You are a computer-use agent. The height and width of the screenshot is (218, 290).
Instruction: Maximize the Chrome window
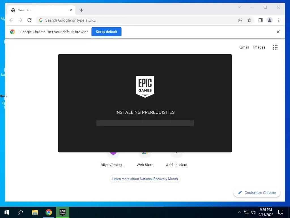(265, 7)
